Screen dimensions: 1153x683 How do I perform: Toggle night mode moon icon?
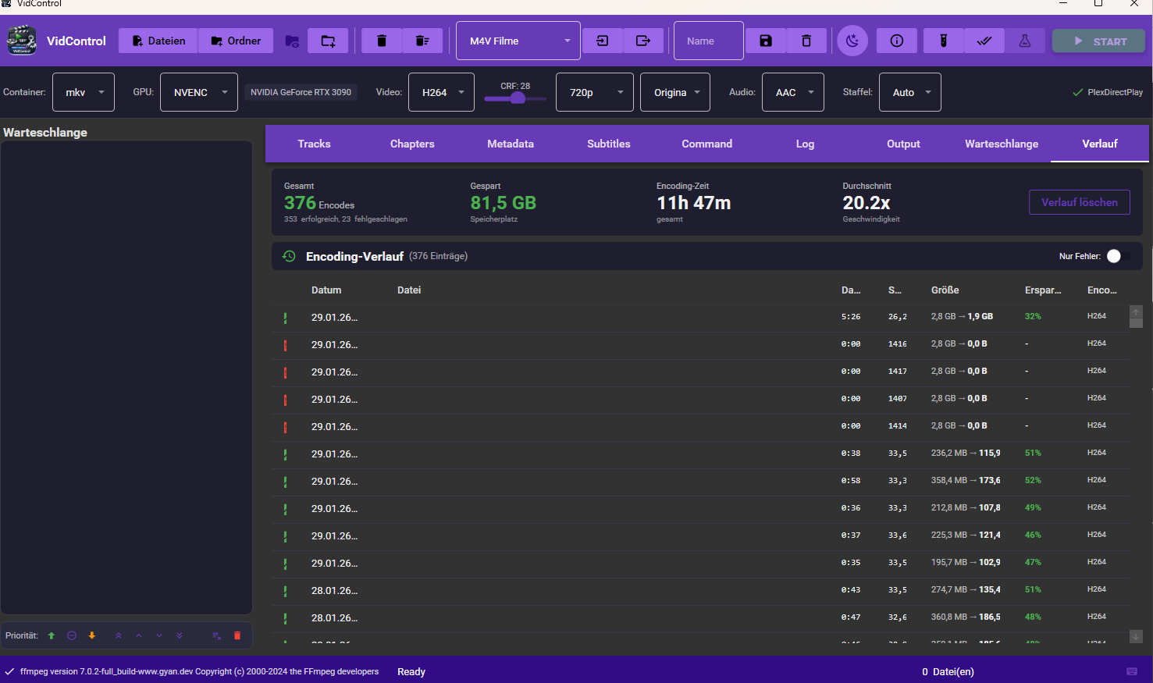852,41
